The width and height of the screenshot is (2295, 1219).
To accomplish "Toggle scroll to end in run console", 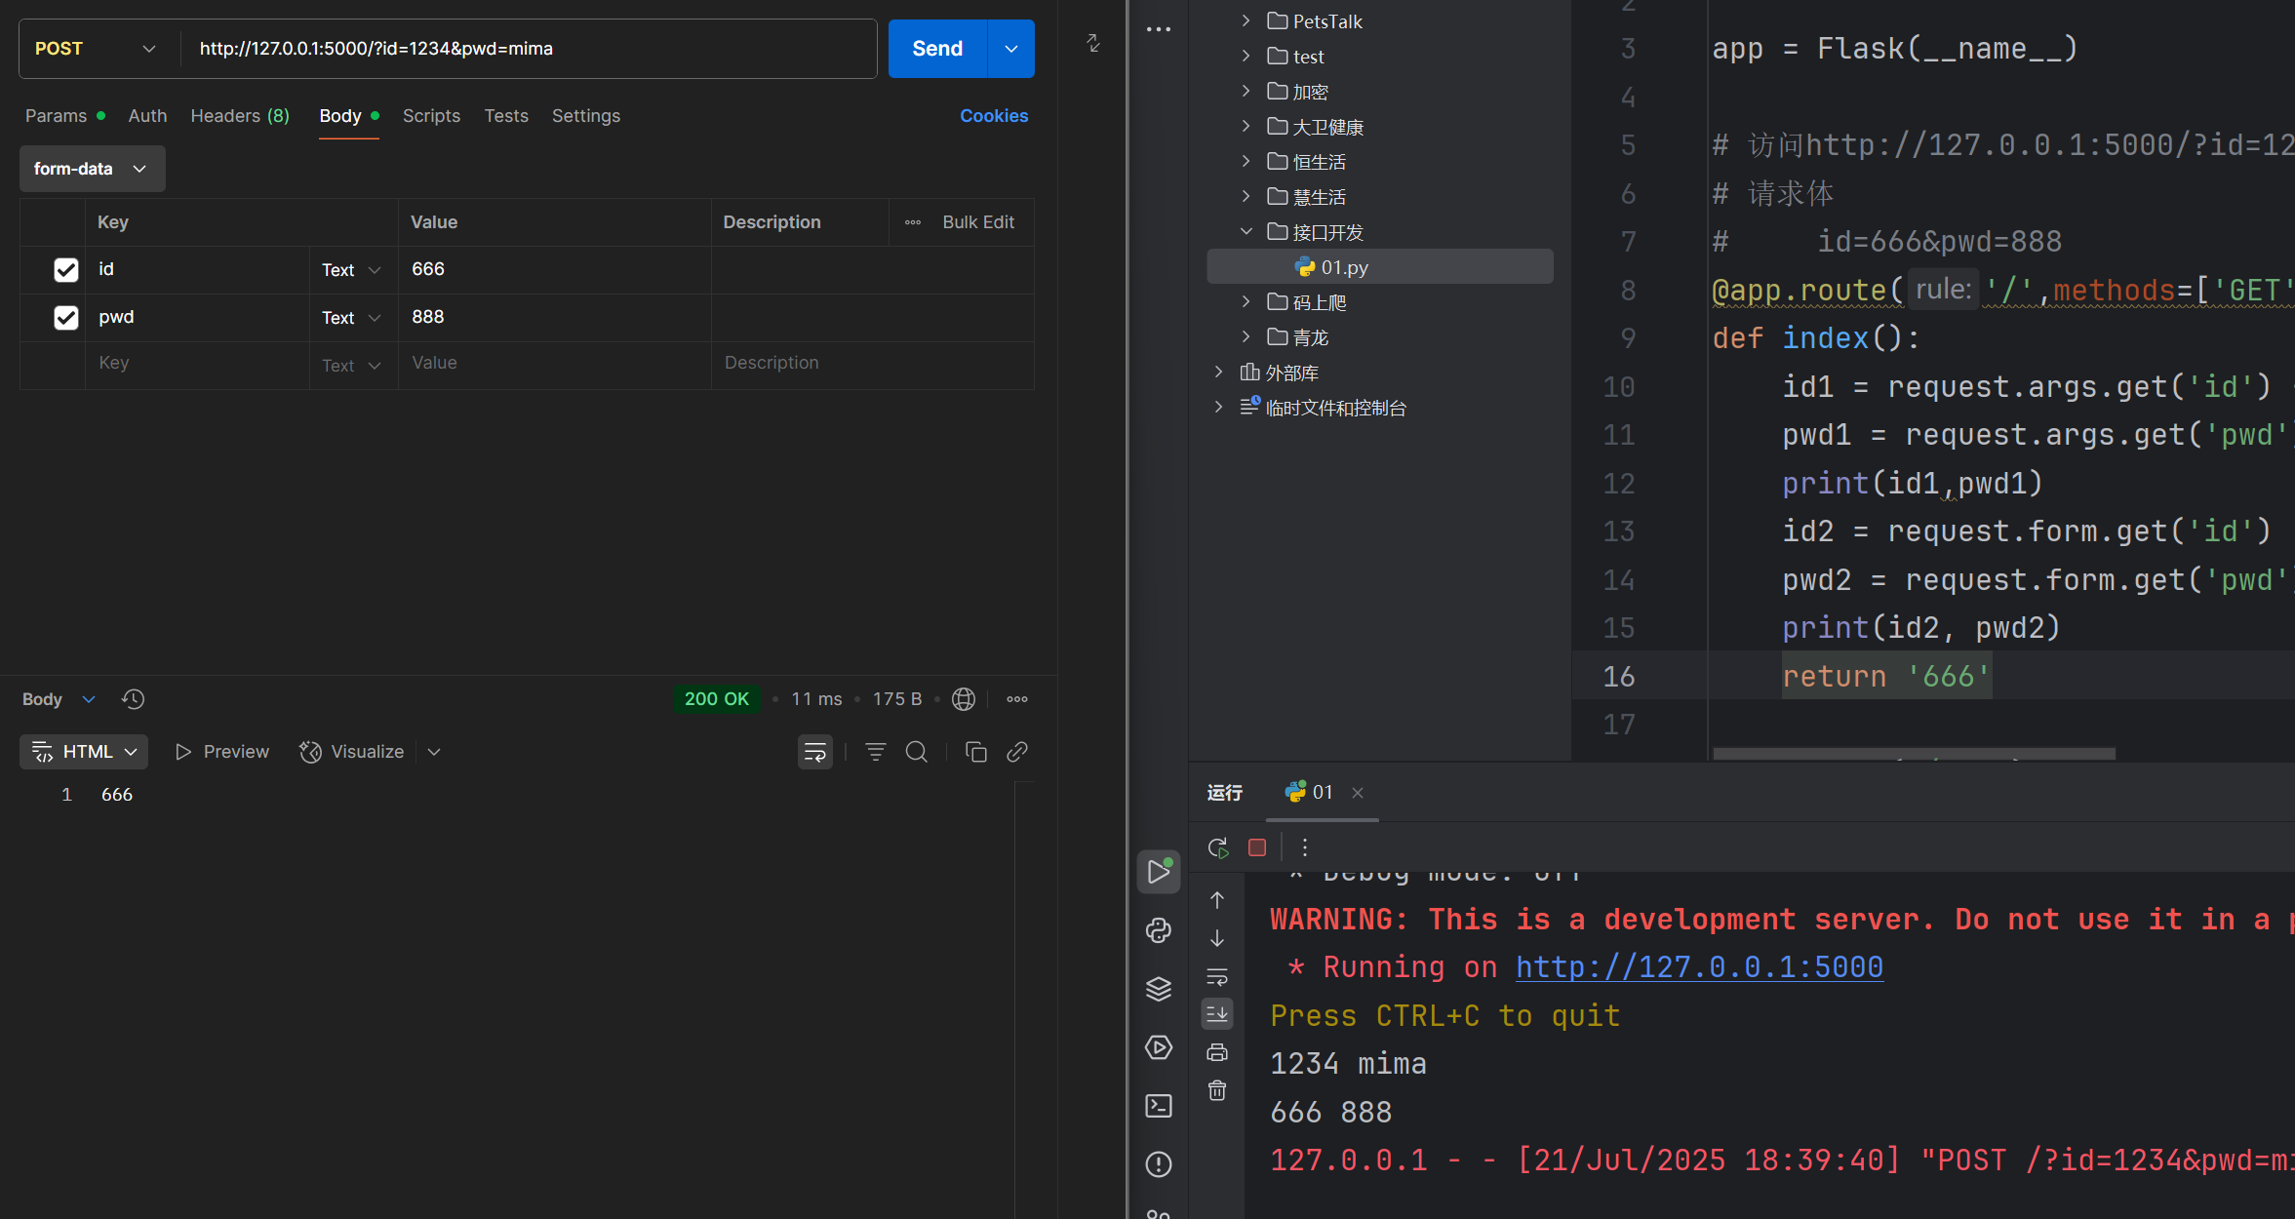I will pos(1217,1014).
